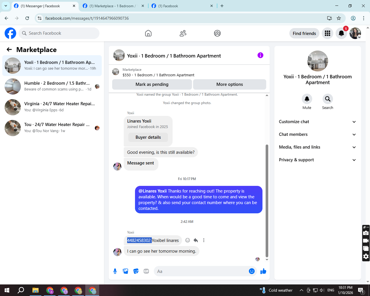
Task: Open Tou Water Heater Repair conversation
Action: [52, 128]
